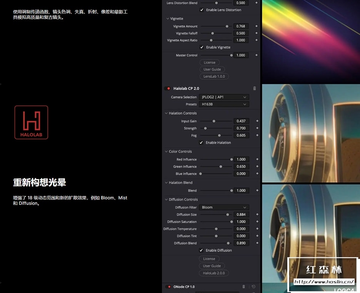Open Camera Selection dropdown JPLOG2 | AP1

click(224, 97)
